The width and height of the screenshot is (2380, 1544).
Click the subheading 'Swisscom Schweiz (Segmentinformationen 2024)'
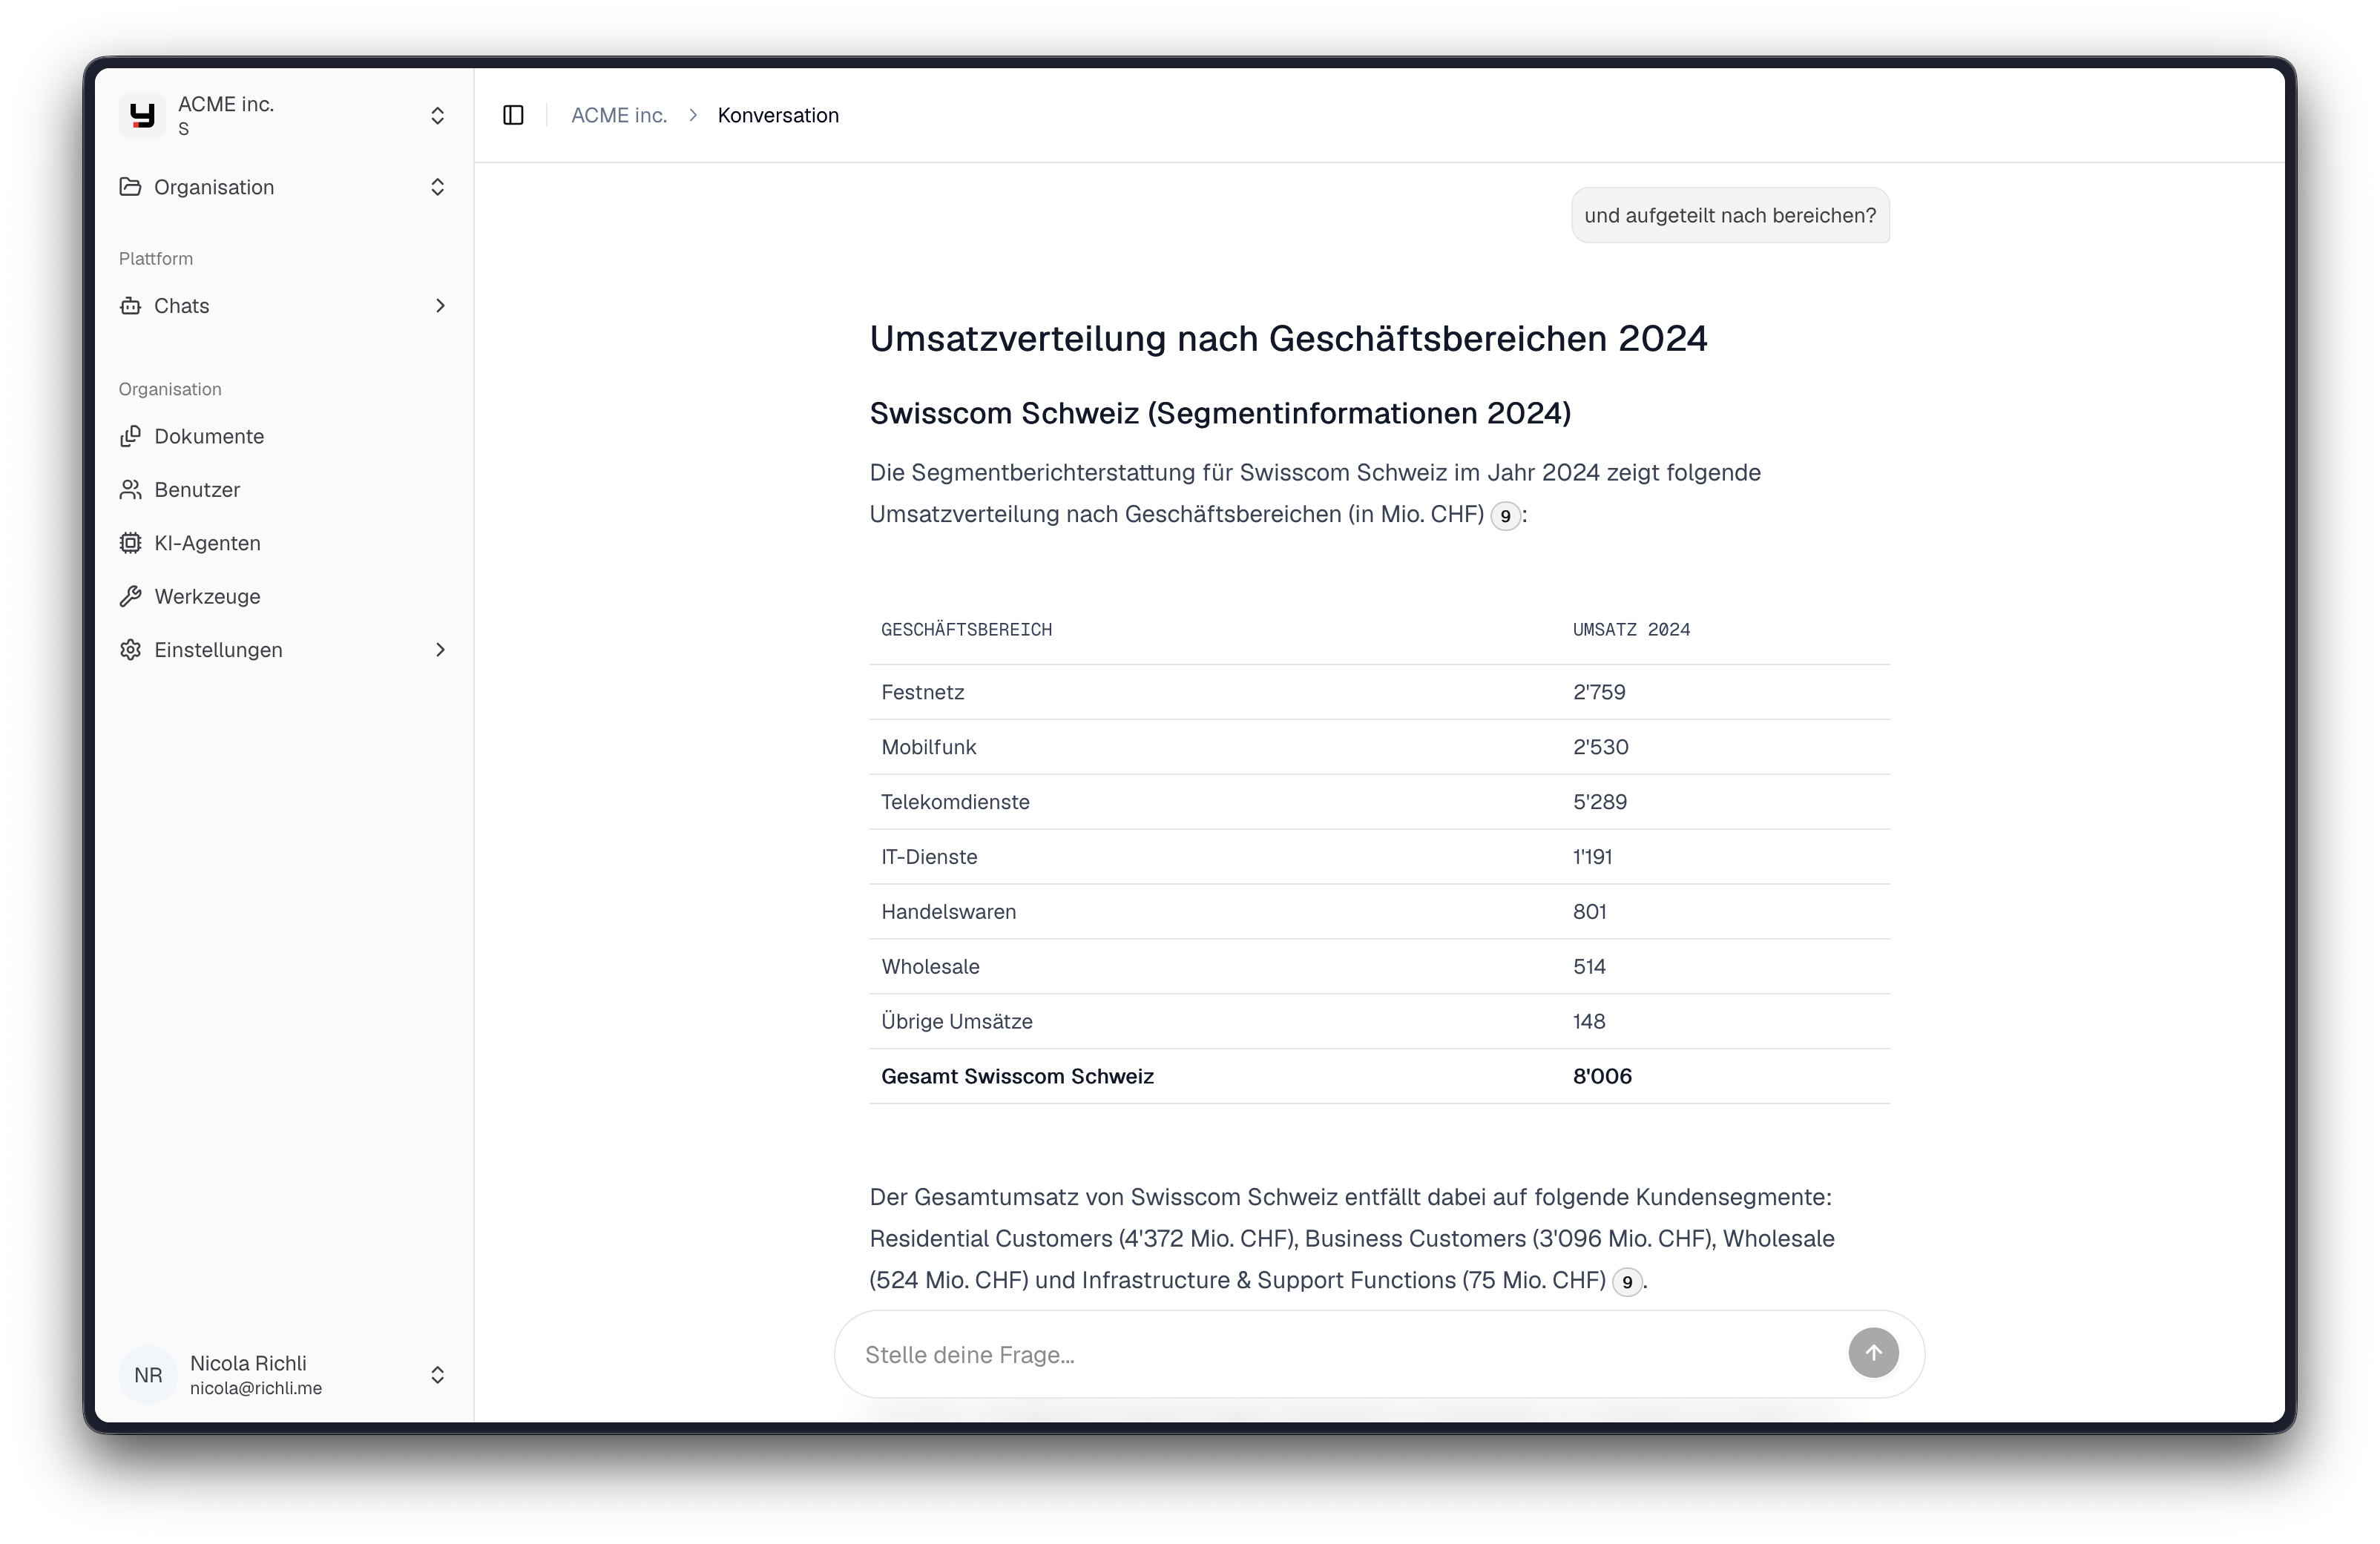pos(1220,414)
